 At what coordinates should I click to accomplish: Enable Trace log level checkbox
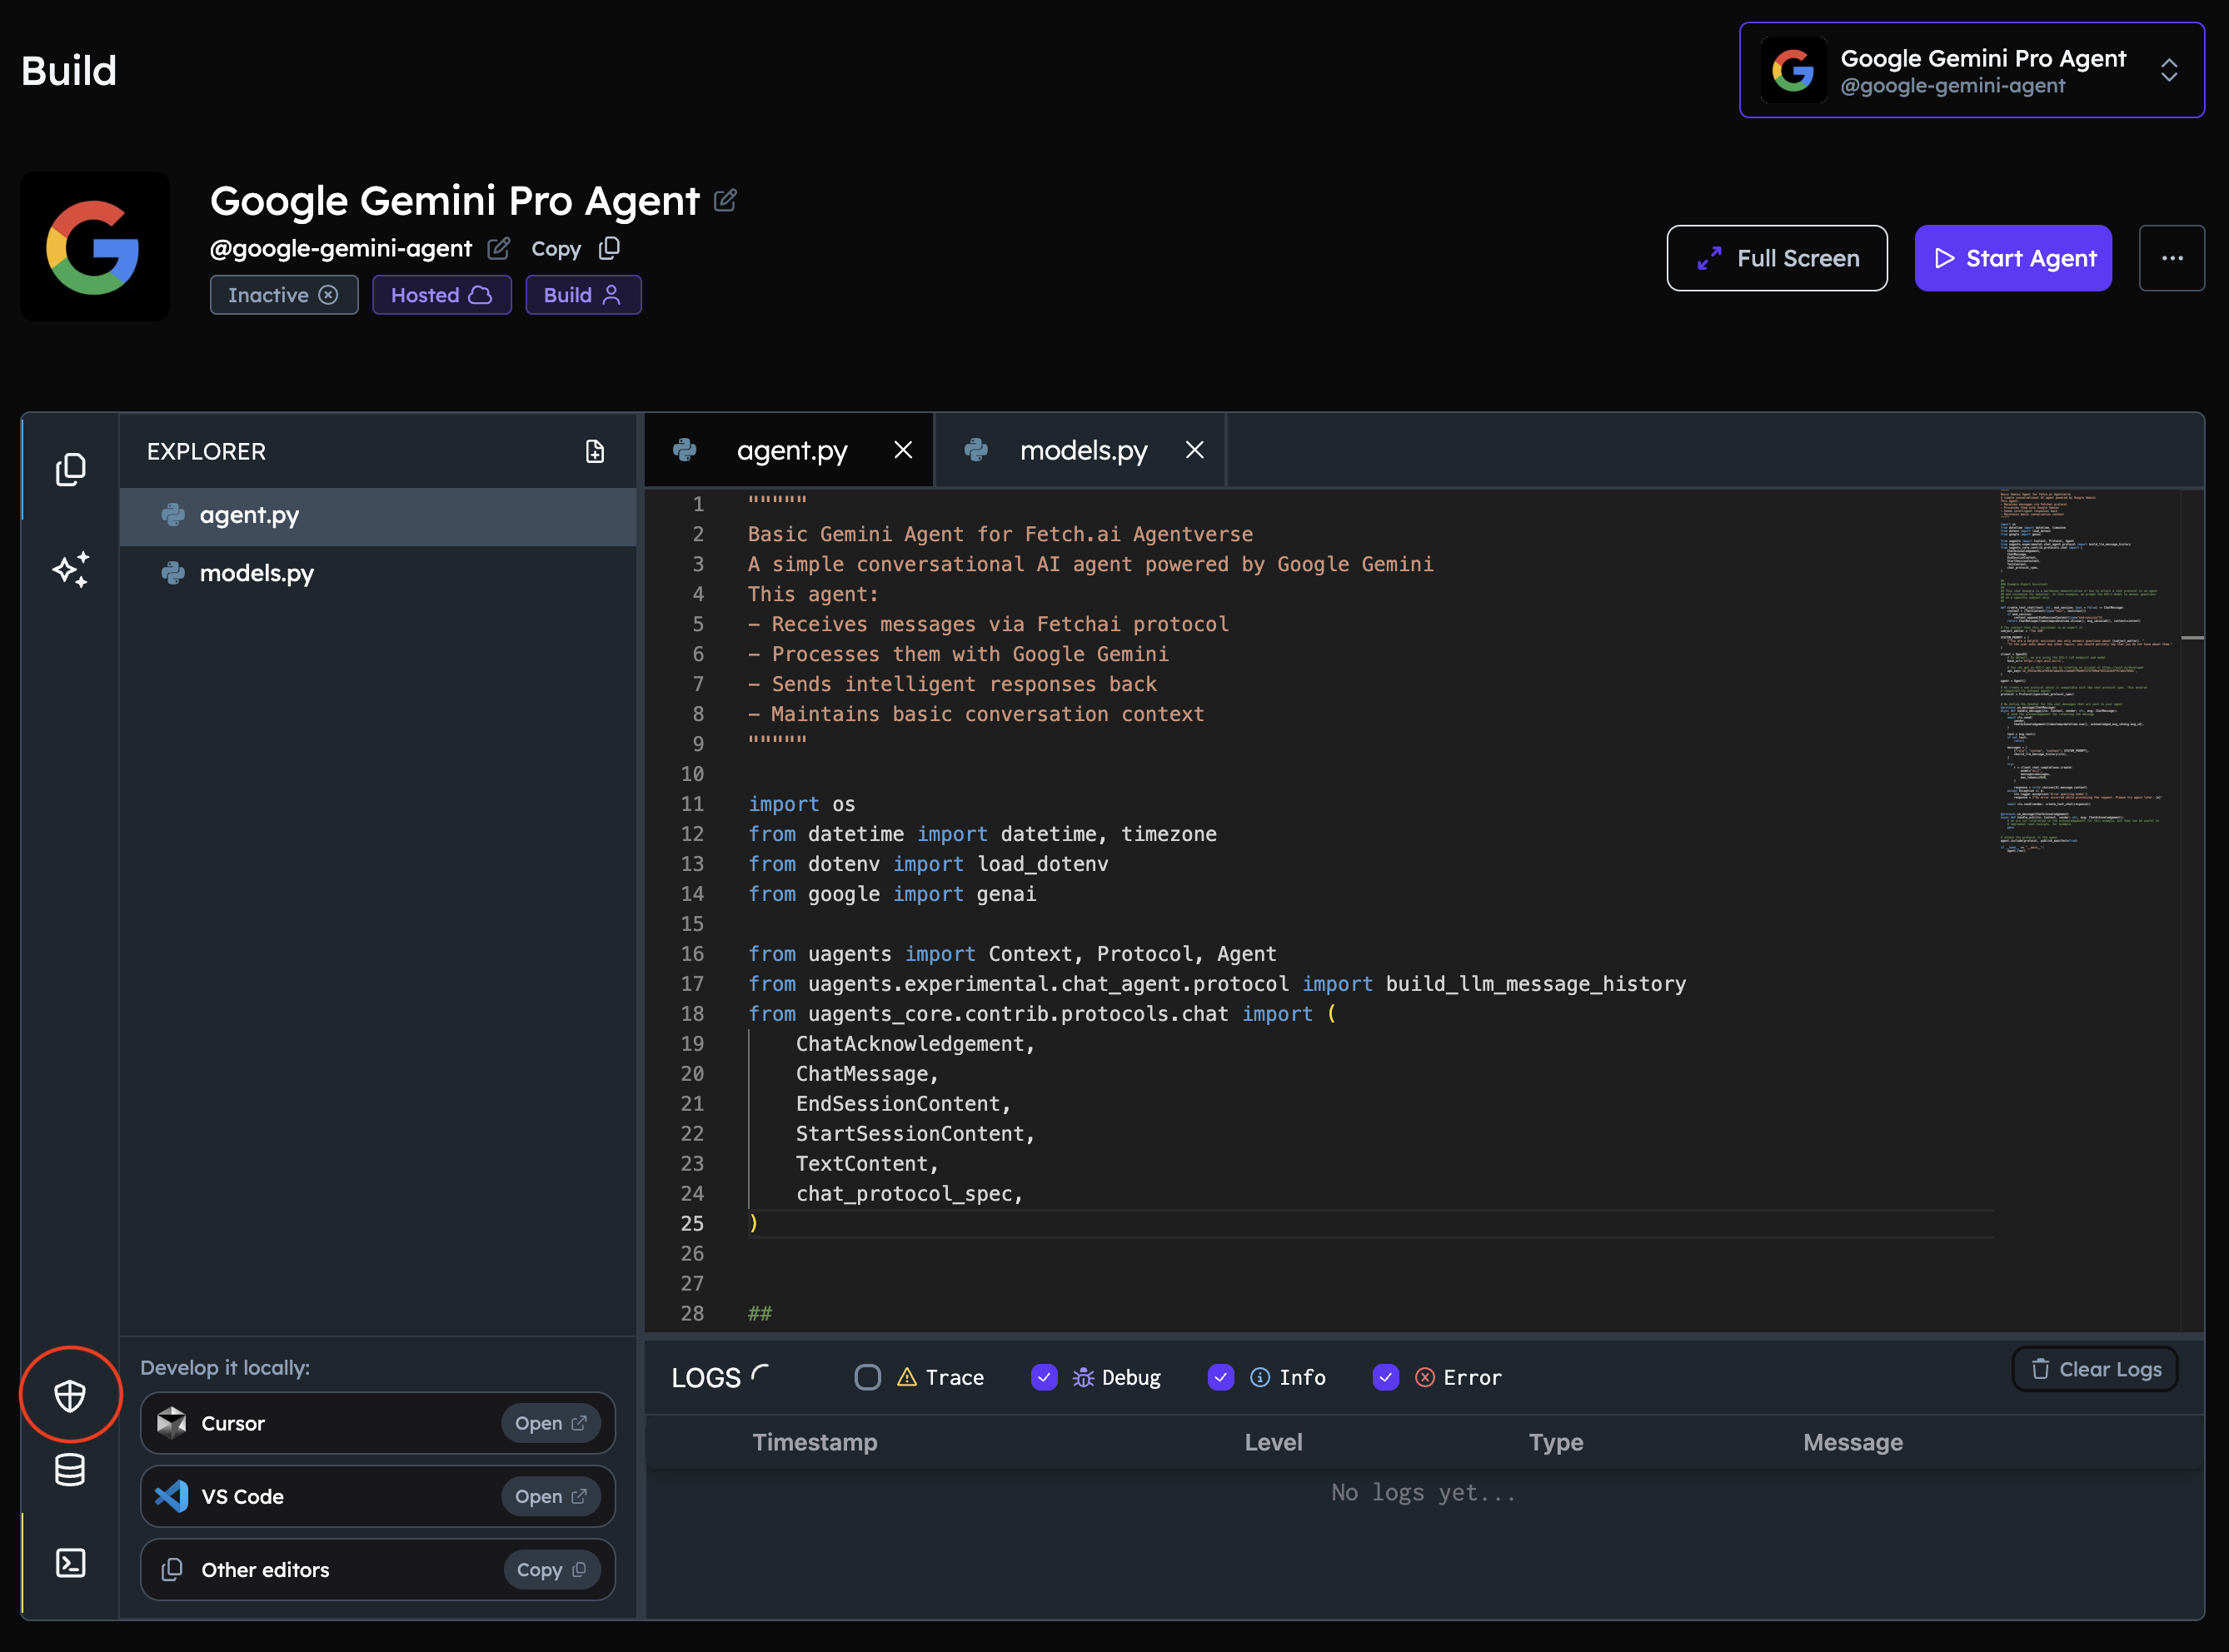(x=867, y=1377)
